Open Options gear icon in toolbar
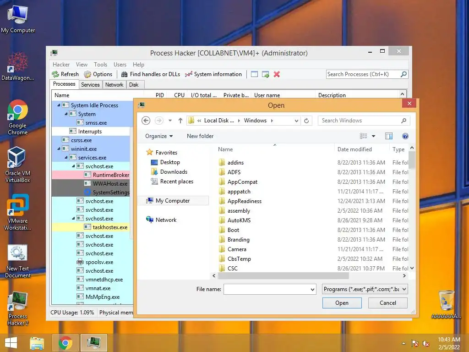The height and width of the screenshot is (352, 469). [87, 74]
